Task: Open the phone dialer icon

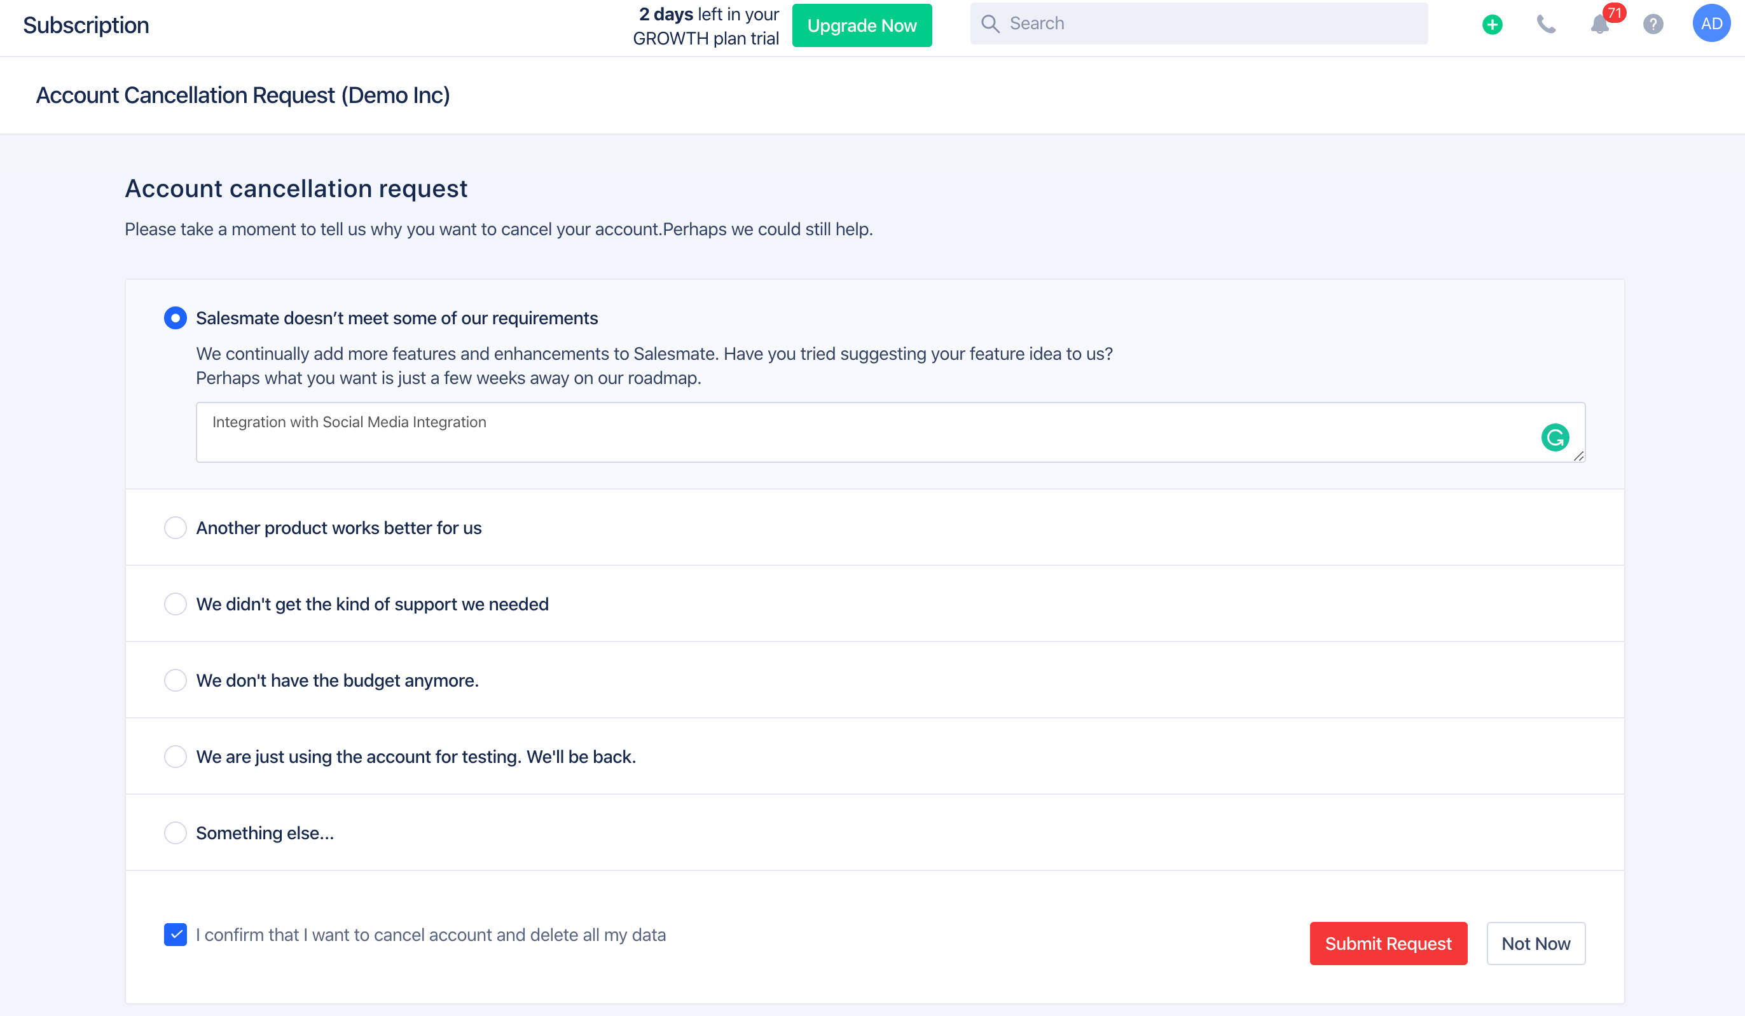Action: pyautogui.click(x=1545, y=25)
